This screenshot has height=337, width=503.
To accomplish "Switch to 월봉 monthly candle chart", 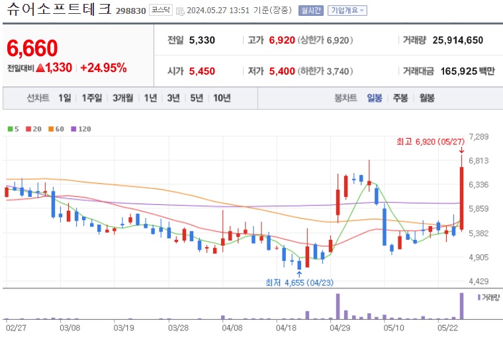I will tap(427, 98).
